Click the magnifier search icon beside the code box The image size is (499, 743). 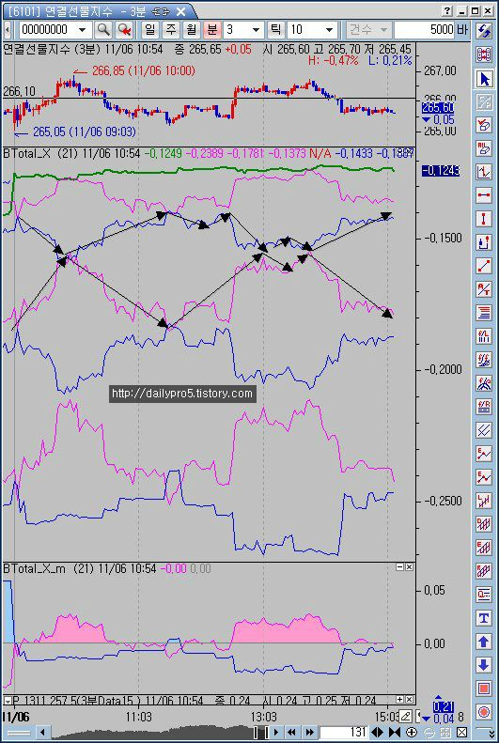[x=103, y=30]
